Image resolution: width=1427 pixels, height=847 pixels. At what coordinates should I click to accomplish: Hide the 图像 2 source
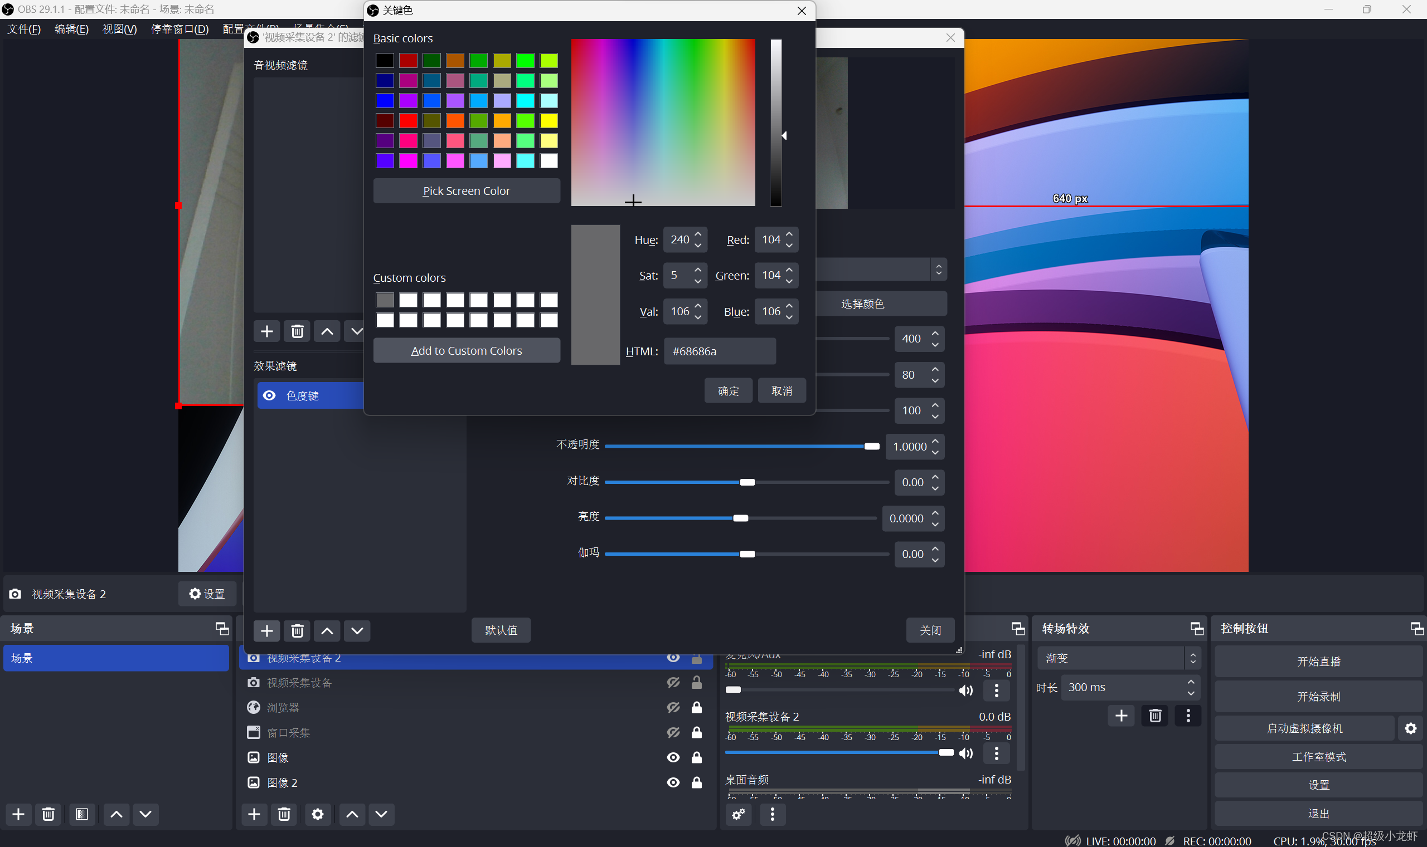(673, 782)
